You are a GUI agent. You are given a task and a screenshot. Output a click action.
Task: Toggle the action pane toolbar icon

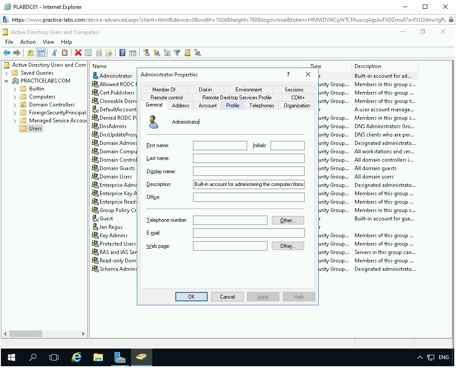pos(133,53)
